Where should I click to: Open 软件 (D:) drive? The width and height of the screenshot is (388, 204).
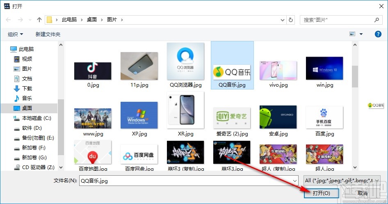[27, 128]
